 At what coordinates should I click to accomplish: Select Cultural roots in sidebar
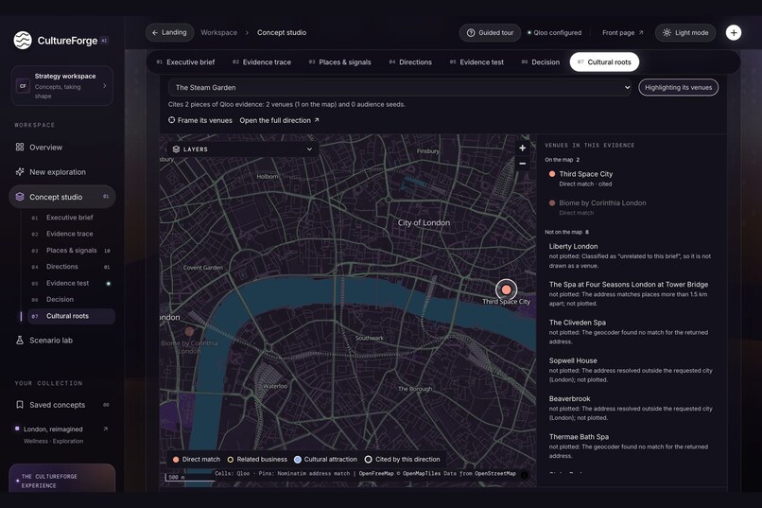pyautogui.click(x=71, y=316)
